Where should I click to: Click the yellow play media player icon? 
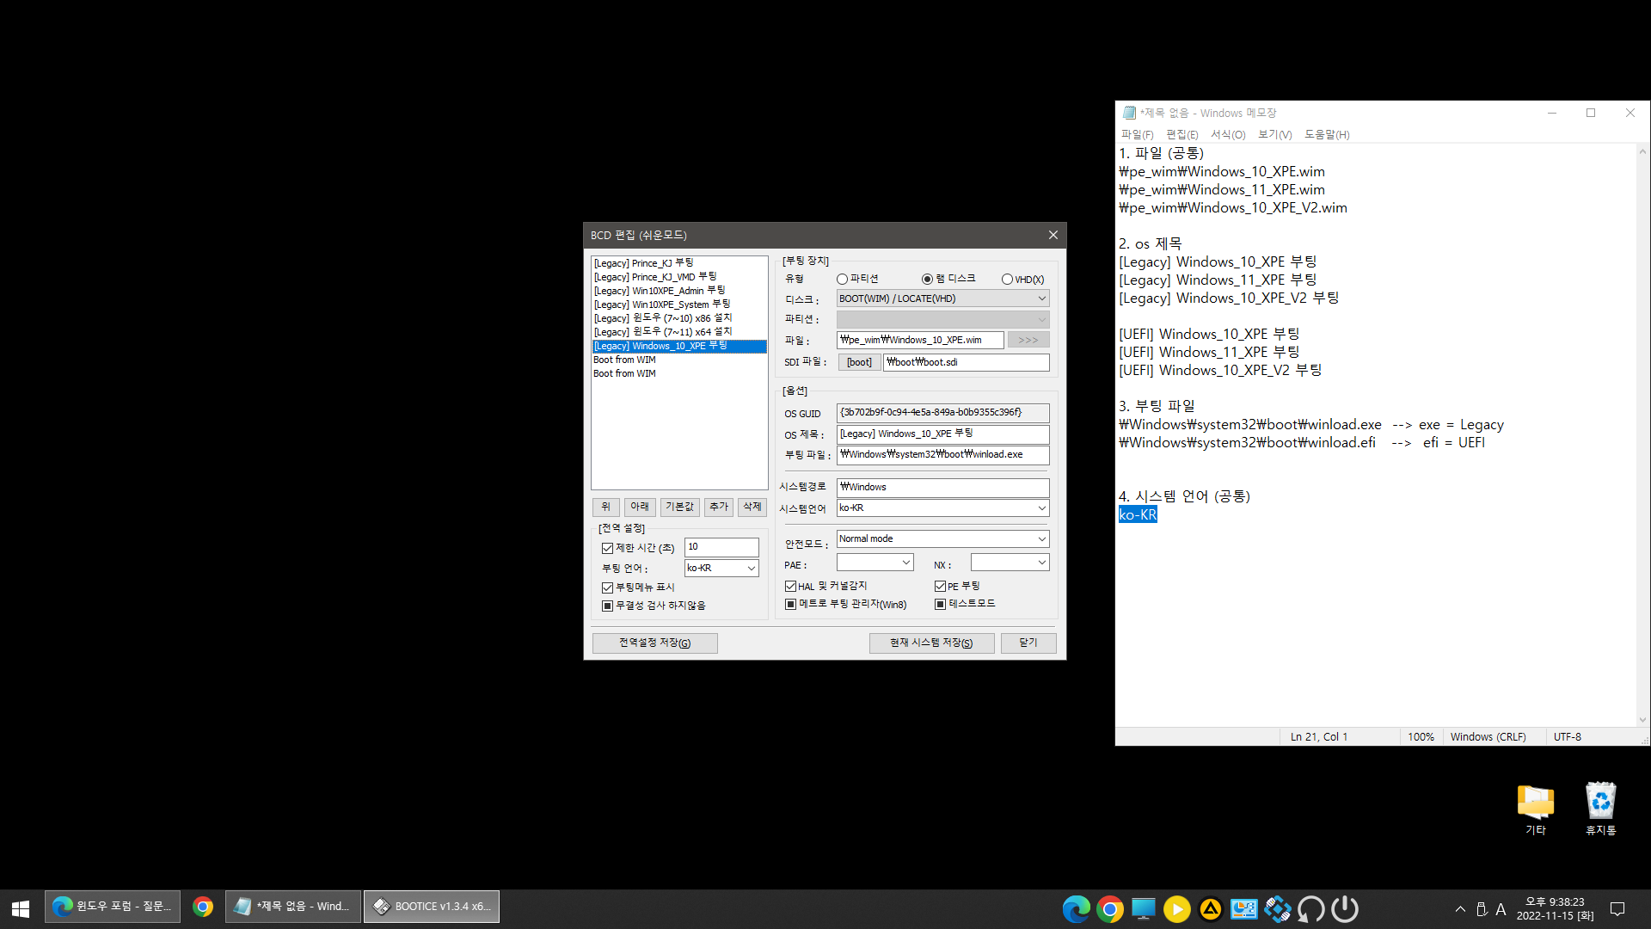point(1177,908)
